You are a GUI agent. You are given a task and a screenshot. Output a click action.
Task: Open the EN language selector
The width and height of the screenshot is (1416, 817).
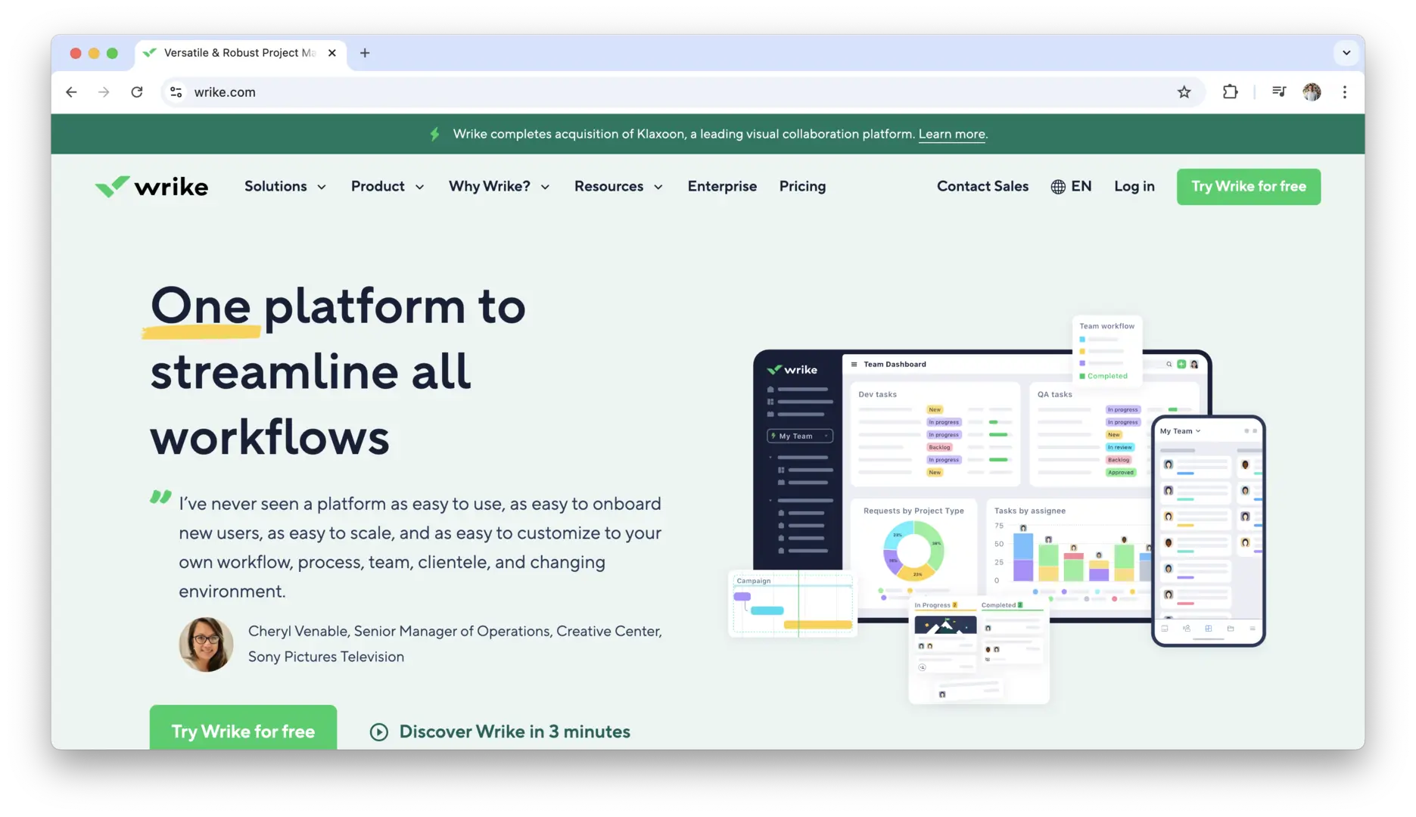click(x=1071, y=187)
